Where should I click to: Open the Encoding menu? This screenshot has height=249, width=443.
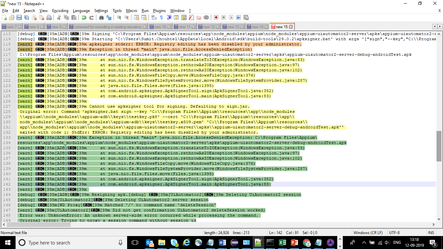coord(60,11)
